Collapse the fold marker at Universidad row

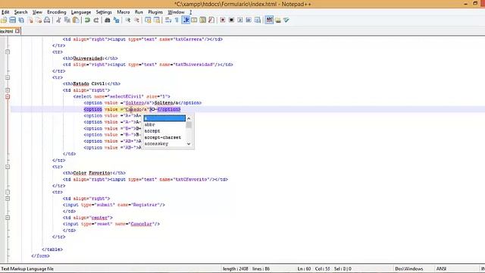(8, 52)
